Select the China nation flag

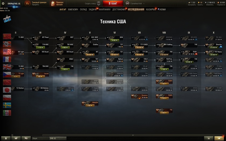[7, 82]
